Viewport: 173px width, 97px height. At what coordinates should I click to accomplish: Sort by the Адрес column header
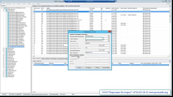pos(68,8)
